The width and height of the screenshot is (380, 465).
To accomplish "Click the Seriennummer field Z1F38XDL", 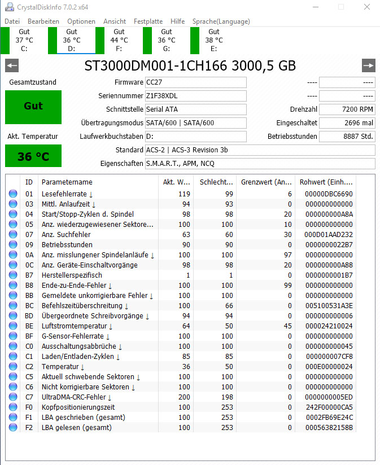I will point(196,96).
